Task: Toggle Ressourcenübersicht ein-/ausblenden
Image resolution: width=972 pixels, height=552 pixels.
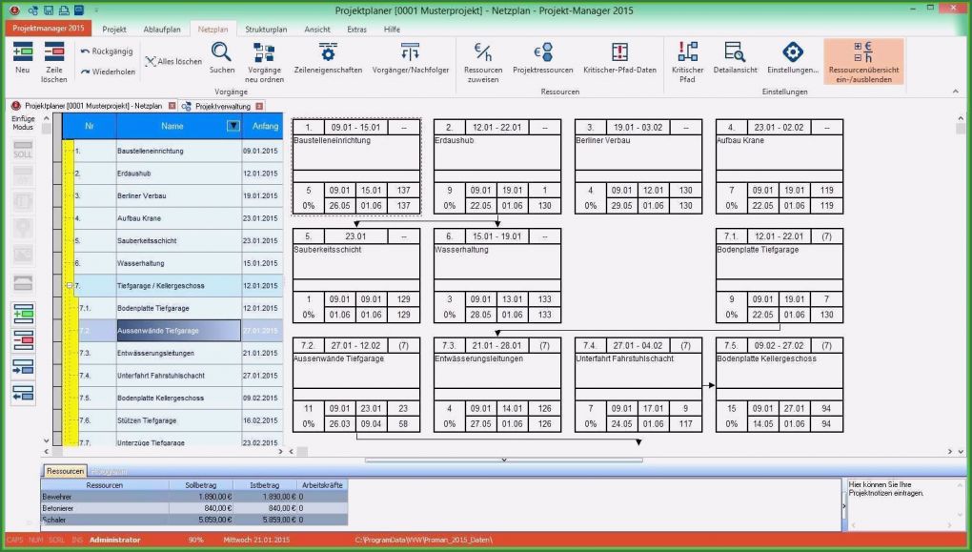Action: pyautogui.click(x=861, y=60)
